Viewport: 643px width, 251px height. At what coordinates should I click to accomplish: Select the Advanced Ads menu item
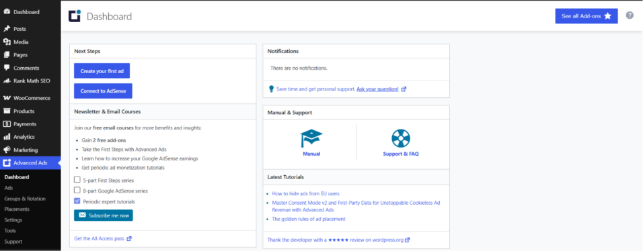[30, 163]
